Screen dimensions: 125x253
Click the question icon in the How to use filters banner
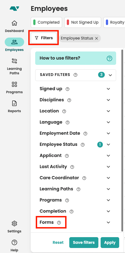(109, 58)
